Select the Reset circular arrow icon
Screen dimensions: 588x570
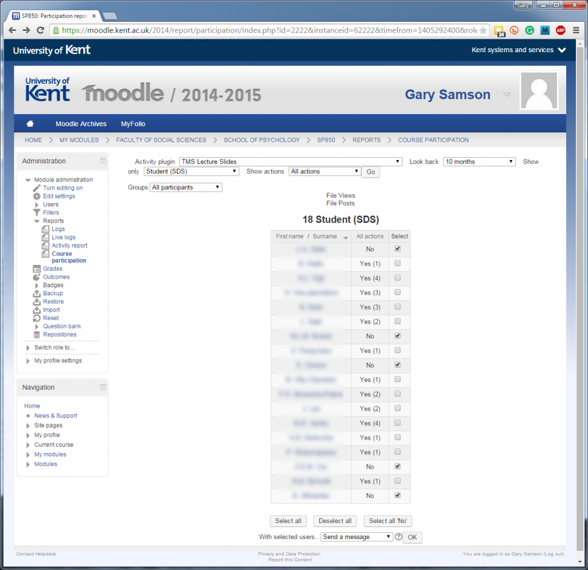[36, 318]
